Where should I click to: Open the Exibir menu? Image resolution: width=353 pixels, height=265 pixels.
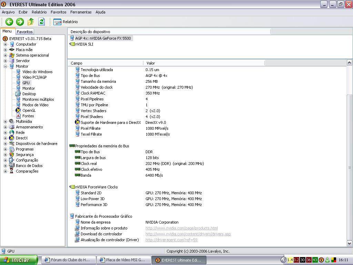[x=23, y=12]
